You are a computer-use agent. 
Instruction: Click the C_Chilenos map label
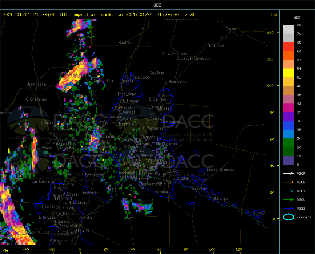36,99
